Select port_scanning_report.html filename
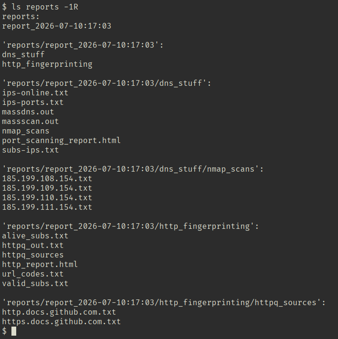 pyautogui.click(x=61, y=141)
